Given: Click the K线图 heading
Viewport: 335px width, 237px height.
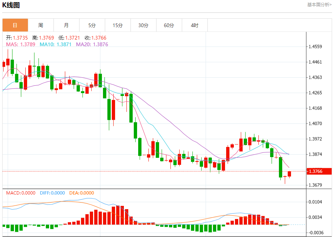Looking at the screenshot, I should click(11, 5).
